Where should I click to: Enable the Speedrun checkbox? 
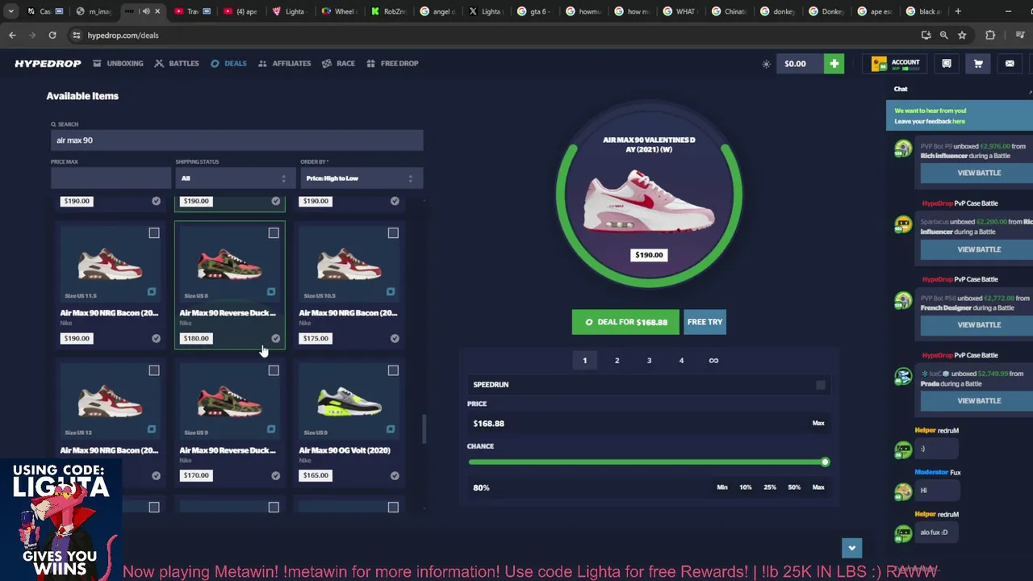click(x=820, y=385)
